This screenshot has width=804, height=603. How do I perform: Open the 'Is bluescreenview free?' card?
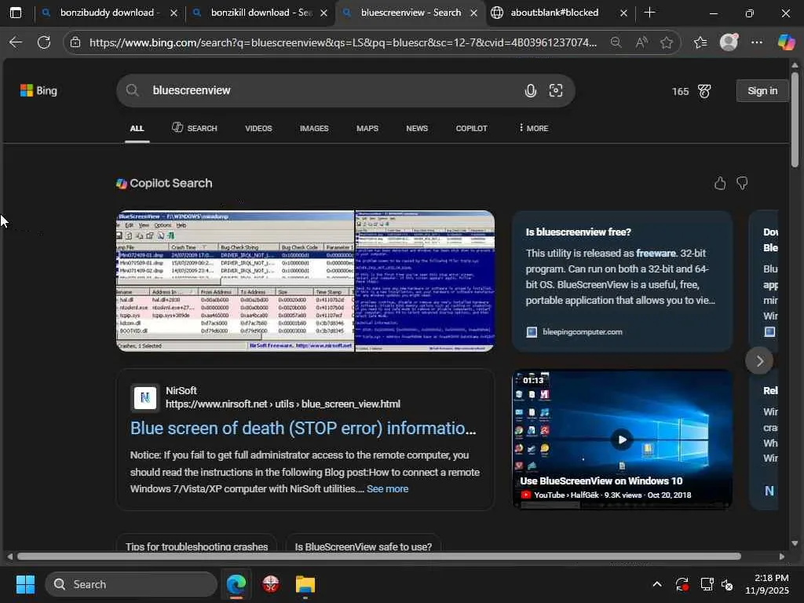point(622,281)
